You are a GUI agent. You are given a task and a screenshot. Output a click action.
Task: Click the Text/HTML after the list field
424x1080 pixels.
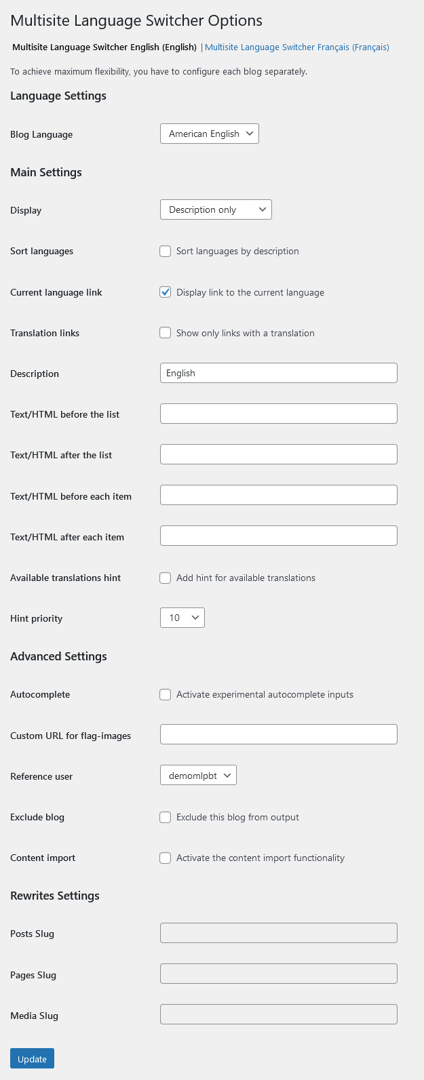[278, 455]
